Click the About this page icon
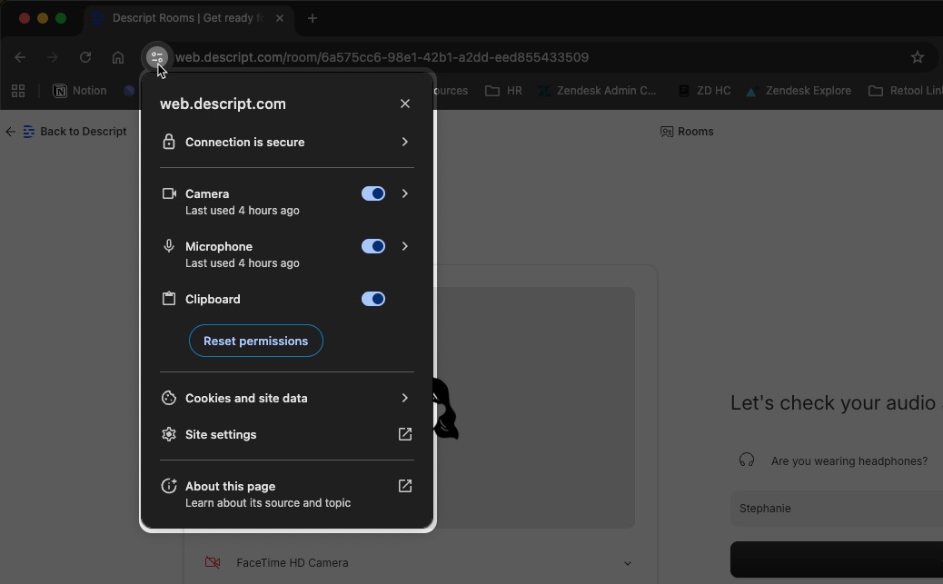 169,486
